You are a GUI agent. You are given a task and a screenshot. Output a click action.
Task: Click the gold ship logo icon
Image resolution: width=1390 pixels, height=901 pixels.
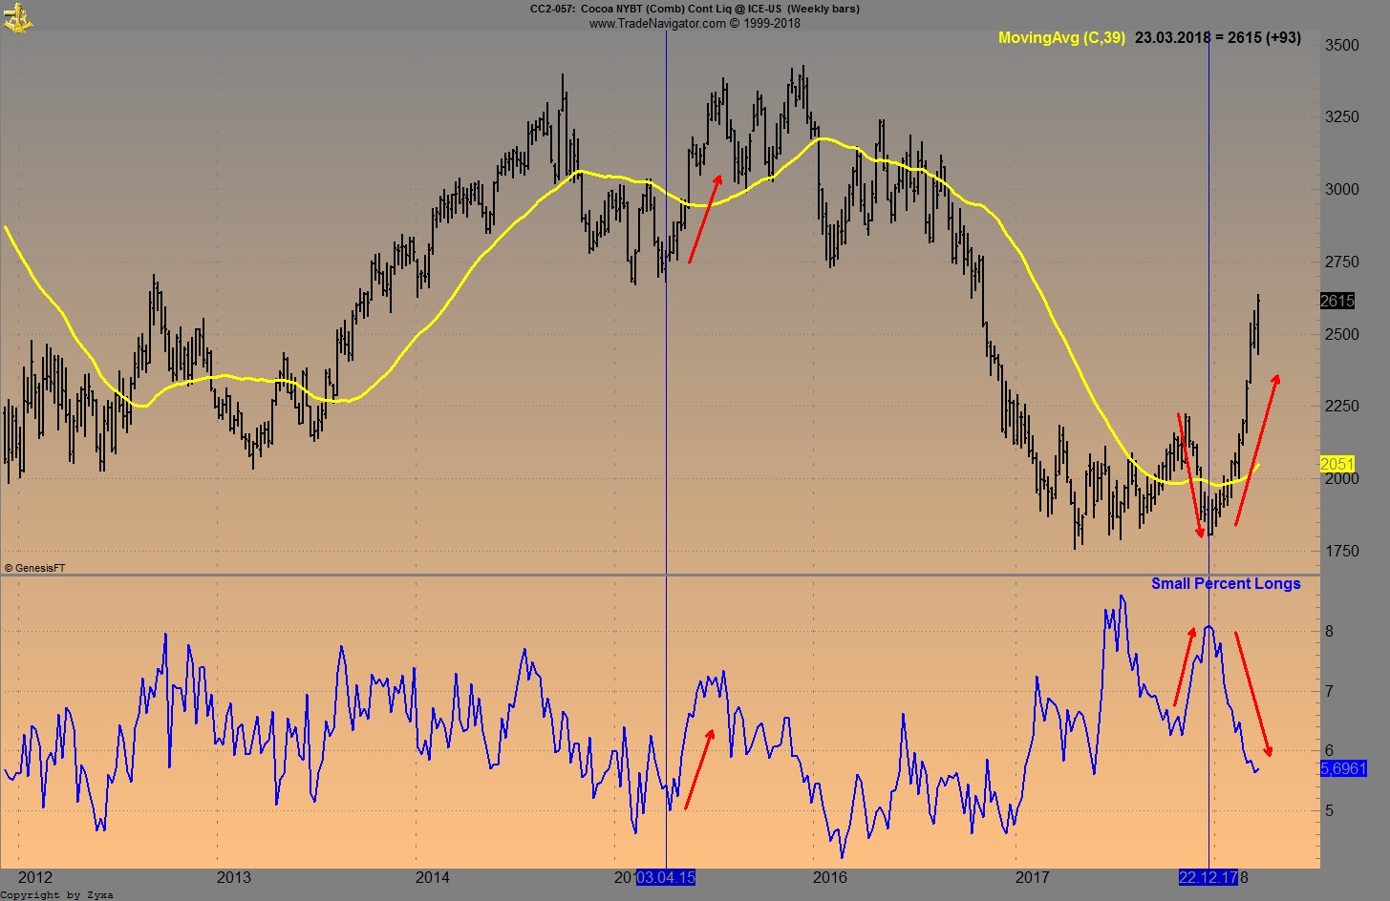point(17,17)
